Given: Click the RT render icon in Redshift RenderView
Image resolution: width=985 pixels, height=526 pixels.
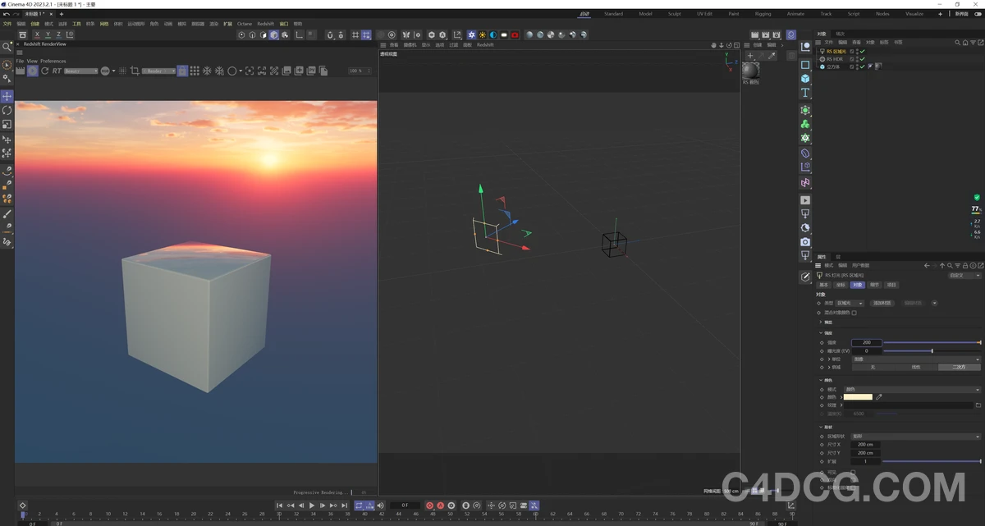Looking at the screenshot, I should tap(55, 71).
